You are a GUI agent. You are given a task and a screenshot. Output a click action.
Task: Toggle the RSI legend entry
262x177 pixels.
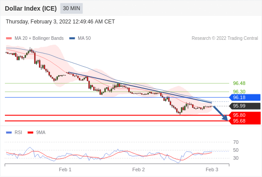click(14, 133)
